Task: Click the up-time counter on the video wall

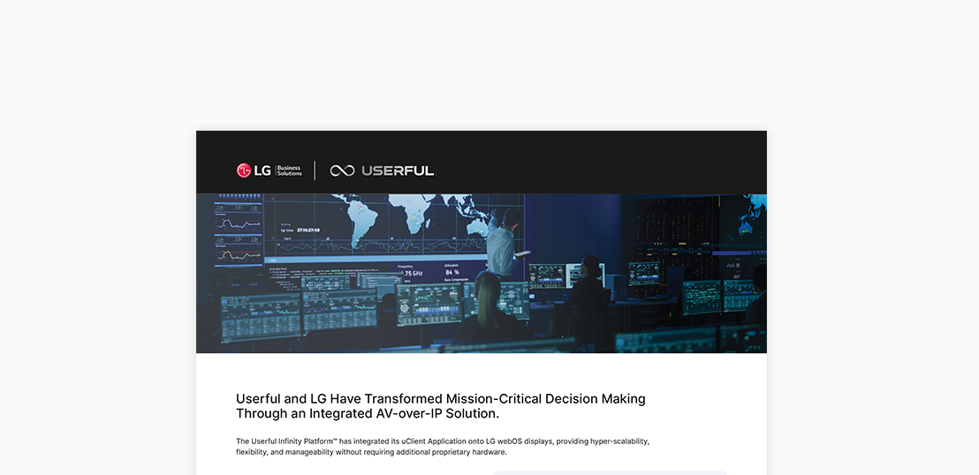Action: (305, 230)
